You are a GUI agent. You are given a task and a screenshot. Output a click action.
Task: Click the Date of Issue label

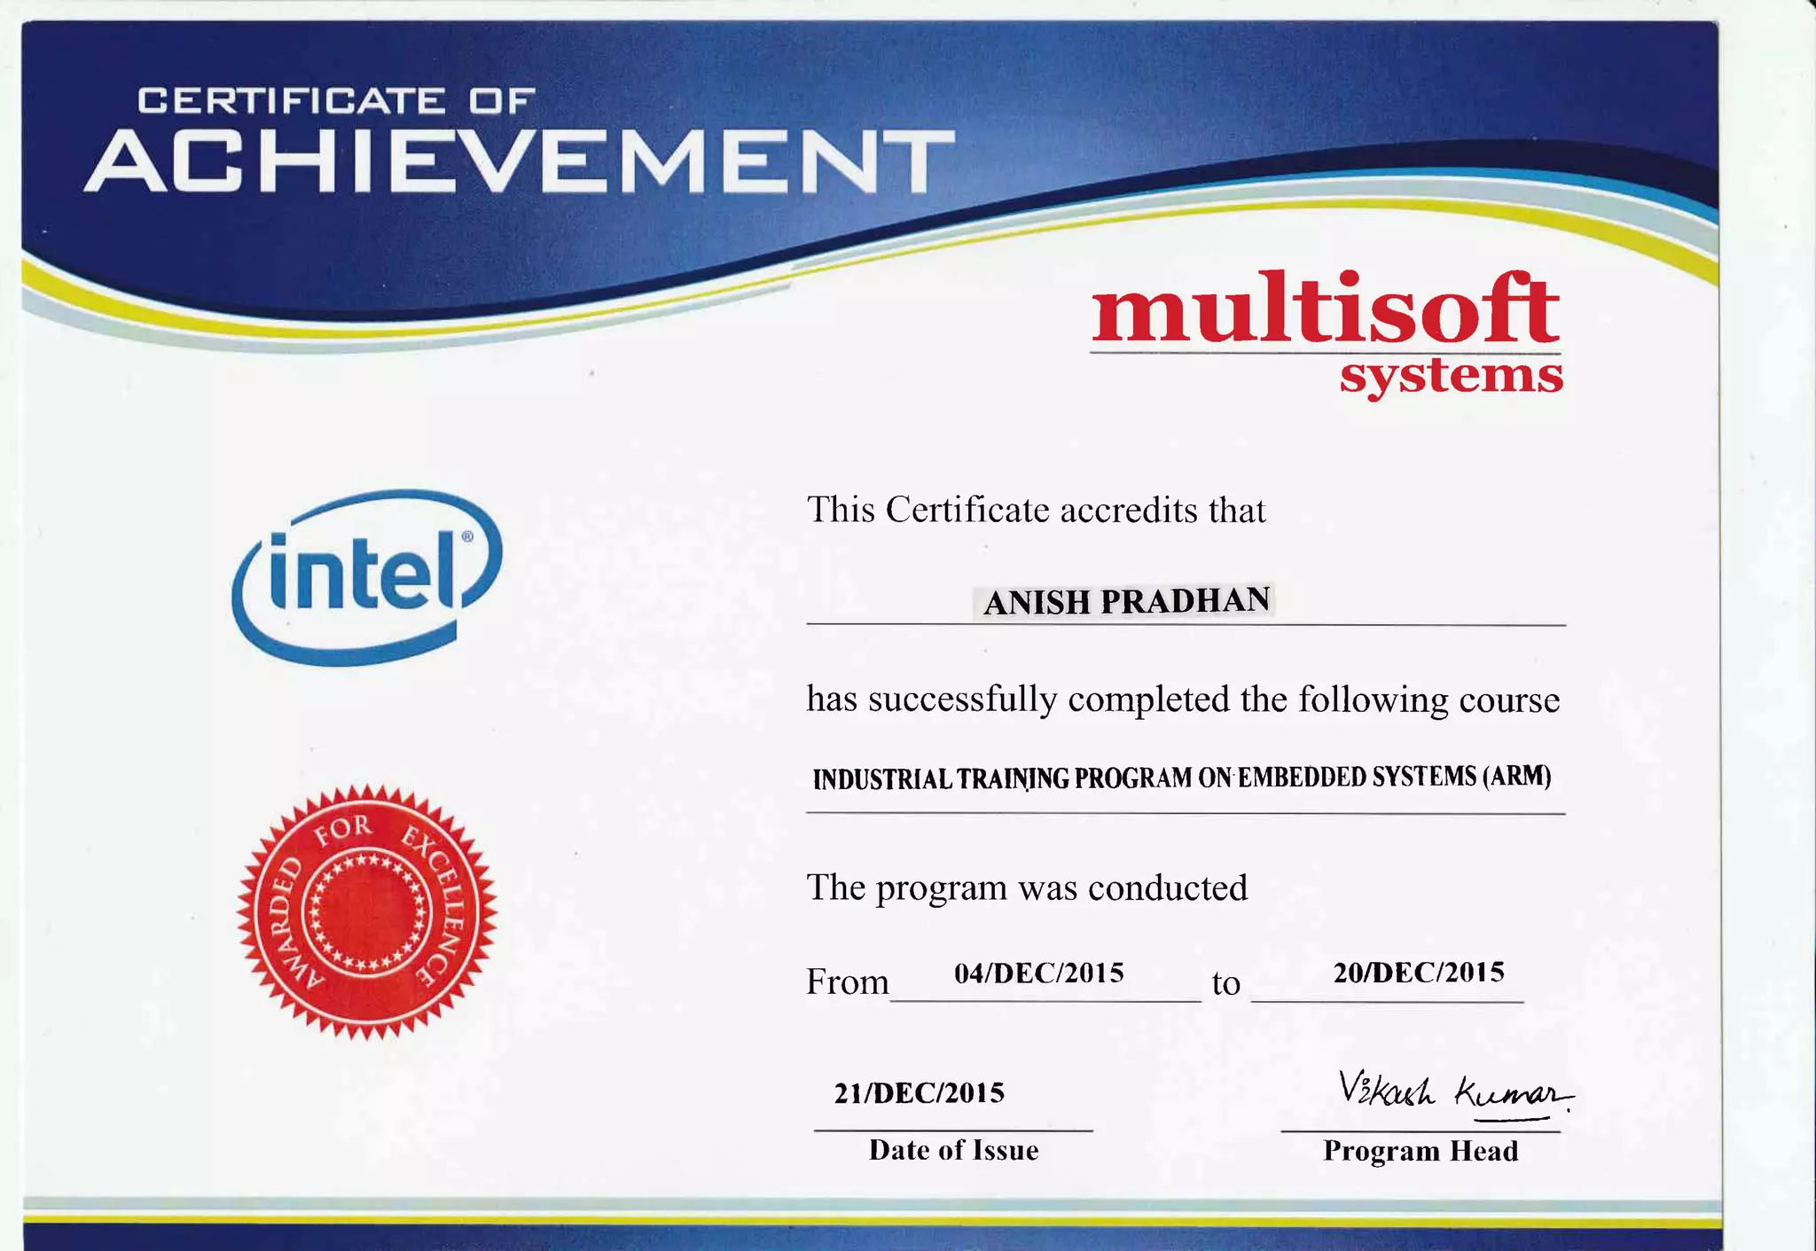(x=953, y=1150)
